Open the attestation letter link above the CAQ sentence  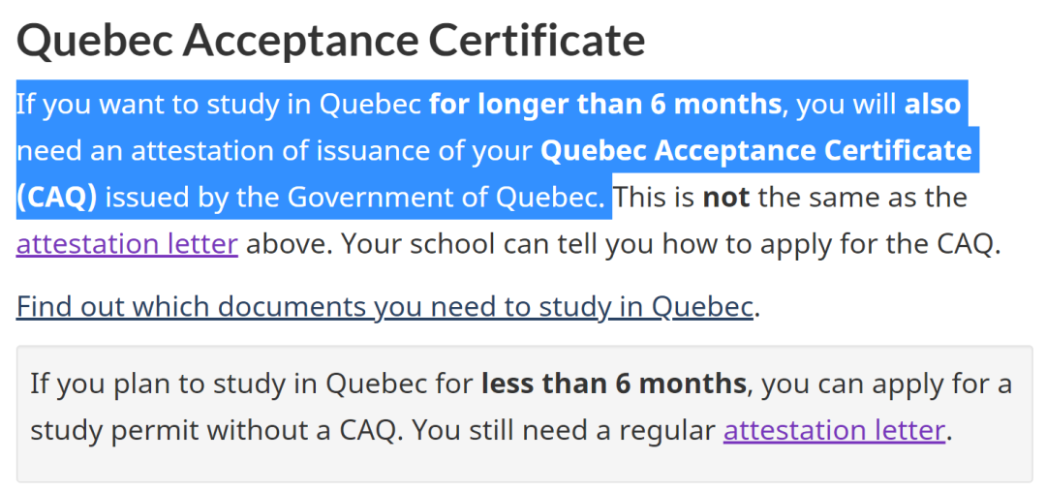pyautogui.click(x=127, y=245)
